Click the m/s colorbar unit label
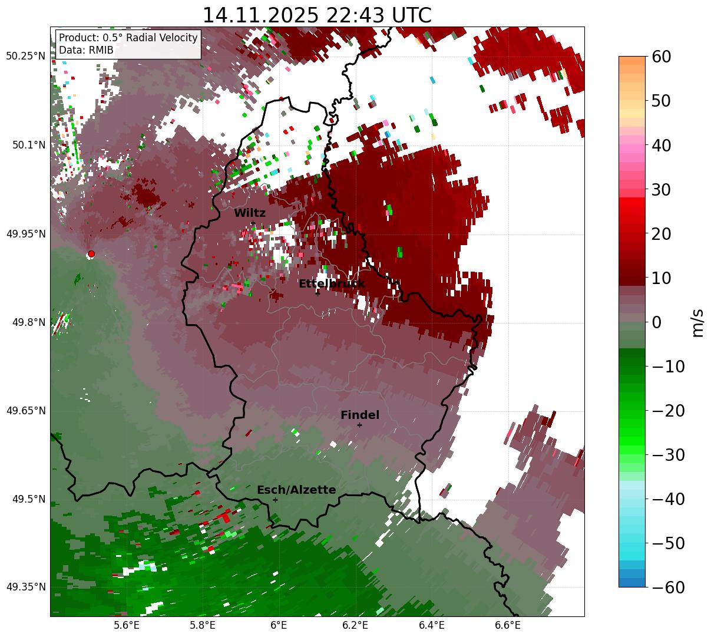This screenshot has width=711, height=637. point(698,322)
